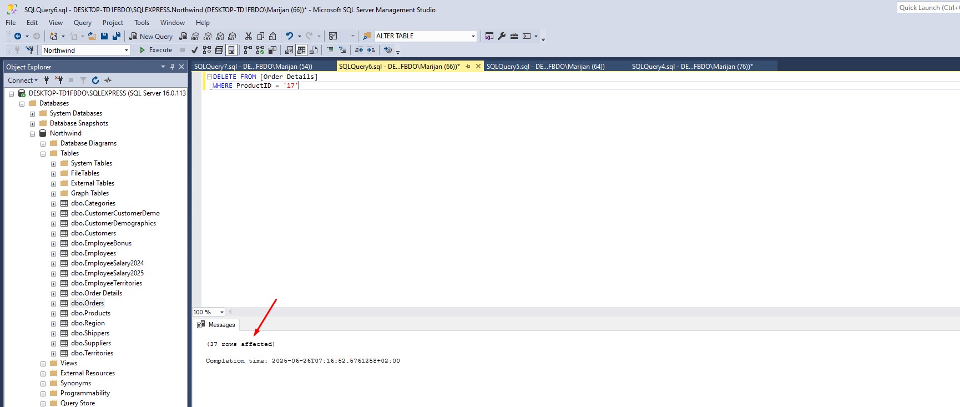
Task: Open a new XMLA query
Action: click(x=220, y=36)
